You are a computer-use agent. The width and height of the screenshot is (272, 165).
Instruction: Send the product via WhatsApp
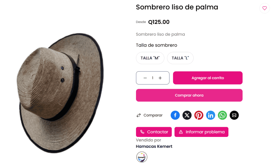click(x=222, y=115)
